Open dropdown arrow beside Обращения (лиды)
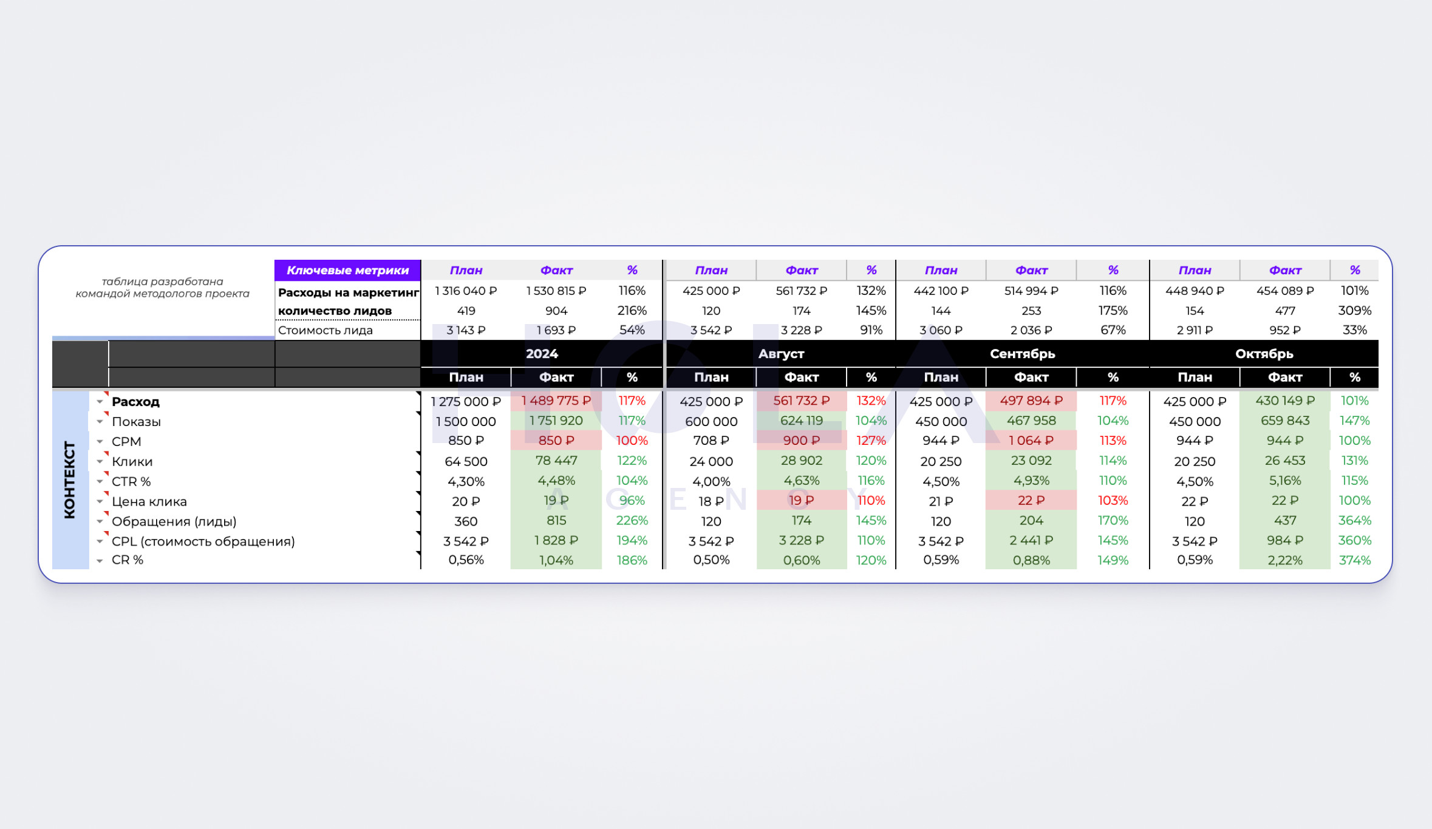 tap(100, 522)
